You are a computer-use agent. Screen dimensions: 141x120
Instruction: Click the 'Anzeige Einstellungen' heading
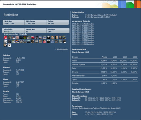pyautogui.click(x=81, y=89)
